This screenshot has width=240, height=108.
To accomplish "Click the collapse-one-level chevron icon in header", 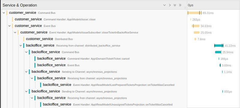I will [164, 5].
